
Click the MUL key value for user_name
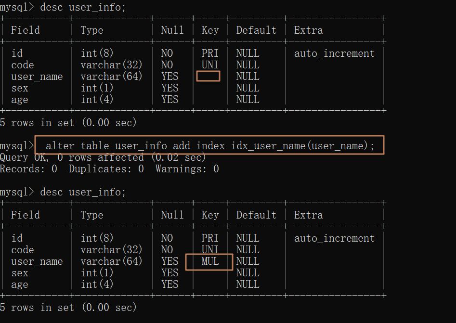(x=210, y=261)
